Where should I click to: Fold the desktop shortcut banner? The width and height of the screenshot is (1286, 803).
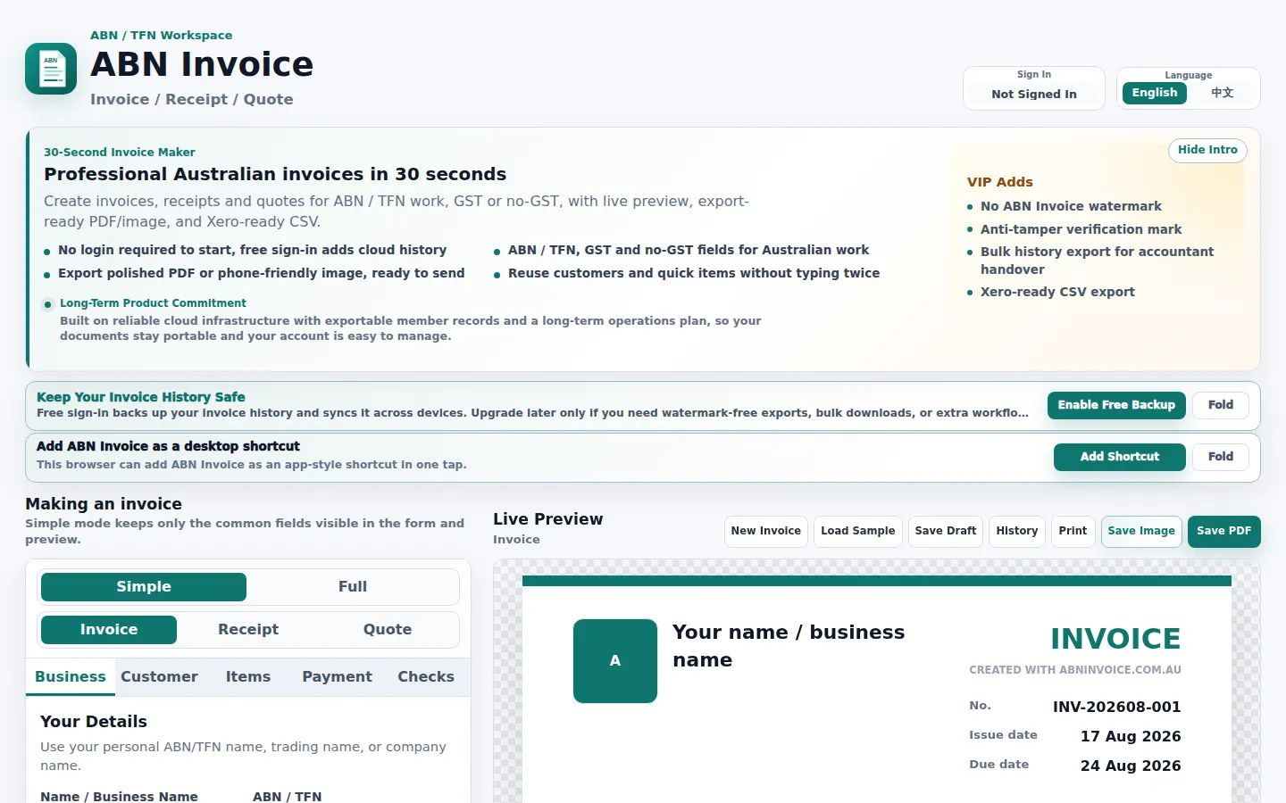(x=1221, y=457)
